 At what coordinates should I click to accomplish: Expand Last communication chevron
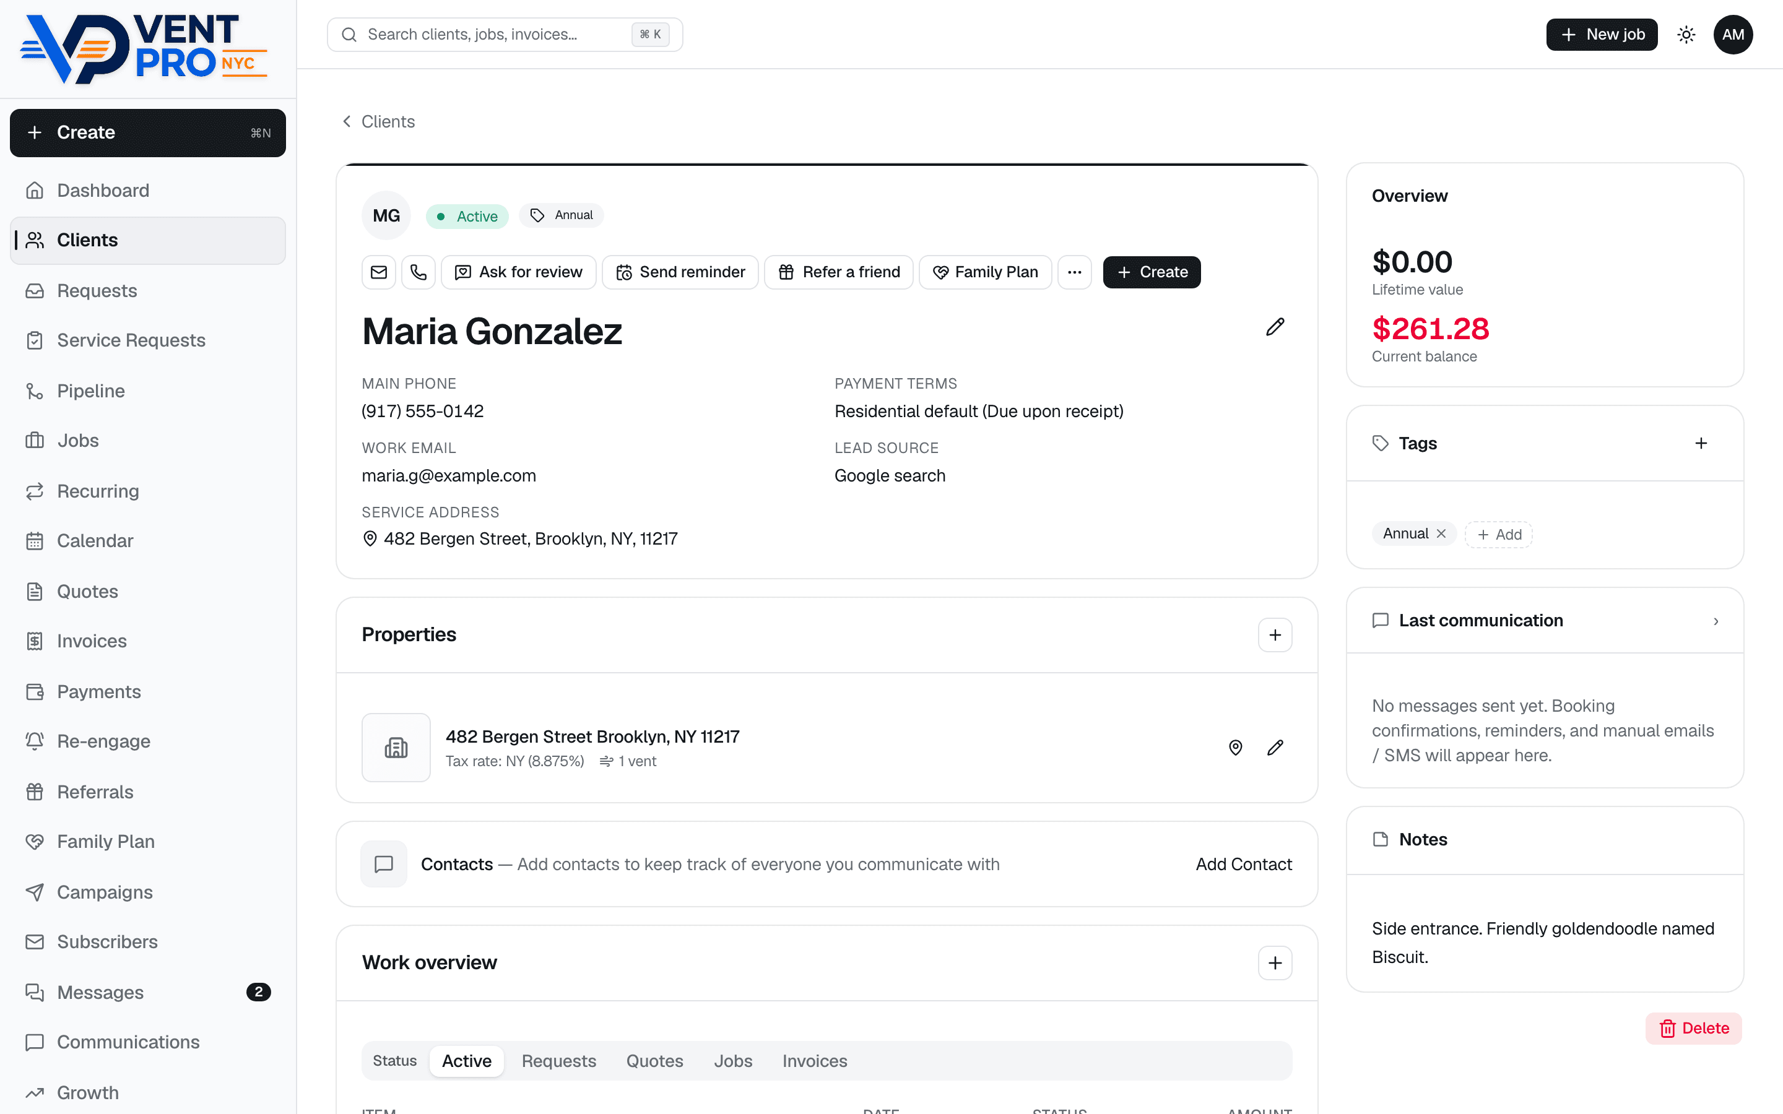[x=1716, y=621]
